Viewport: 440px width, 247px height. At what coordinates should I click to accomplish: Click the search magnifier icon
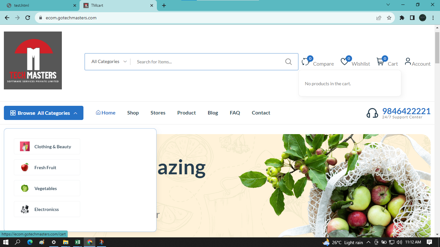pyautogui.click(x=288, y=62)
